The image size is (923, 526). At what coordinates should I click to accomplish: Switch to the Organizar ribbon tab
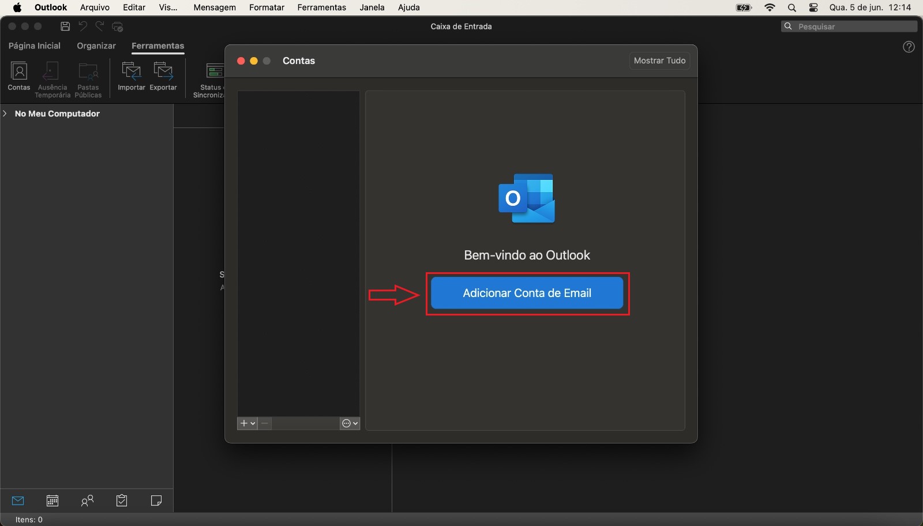96,46
